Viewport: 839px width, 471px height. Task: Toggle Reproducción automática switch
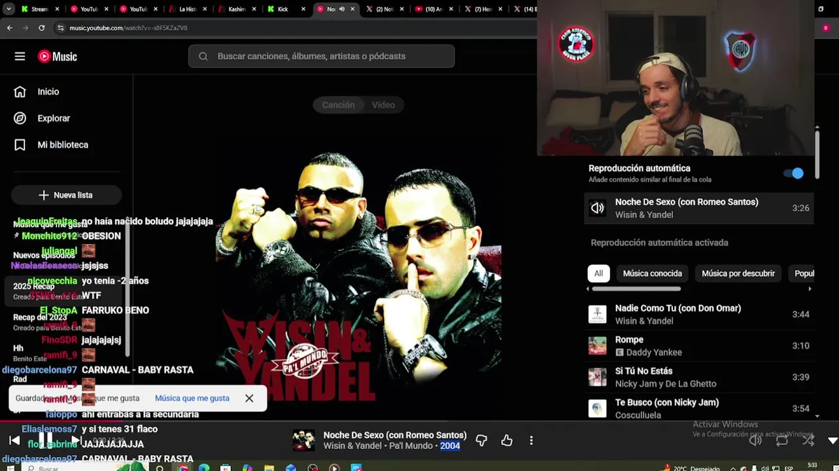click(794, 173)
